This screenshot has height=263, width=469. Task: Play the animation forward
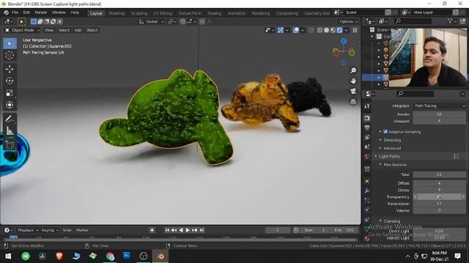coord(188,230)
